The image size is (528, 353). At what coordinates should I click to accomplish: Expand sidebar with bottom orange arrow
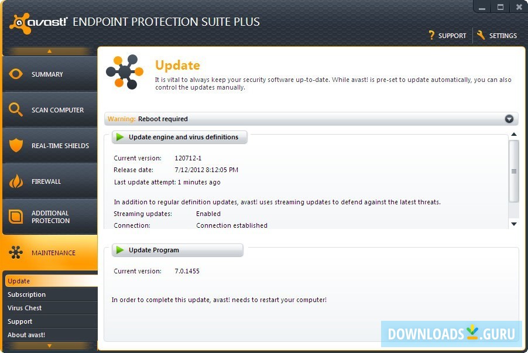[50, 345]
